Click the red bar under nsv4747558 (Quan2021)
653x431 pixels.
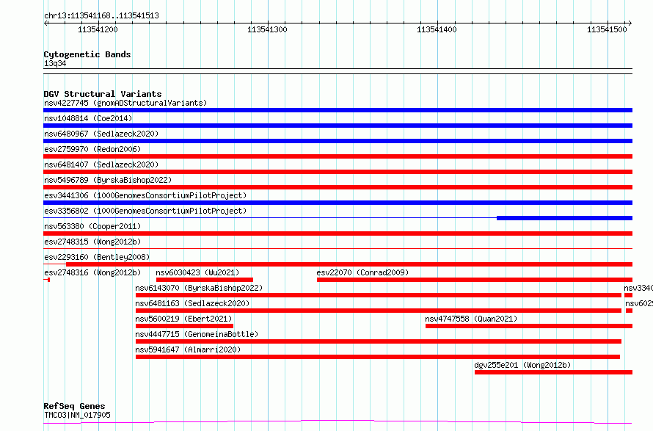click(529, 326)
